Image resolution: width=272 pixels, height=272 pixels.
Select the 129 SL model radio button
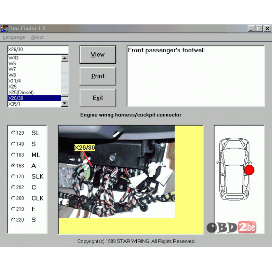13,133
